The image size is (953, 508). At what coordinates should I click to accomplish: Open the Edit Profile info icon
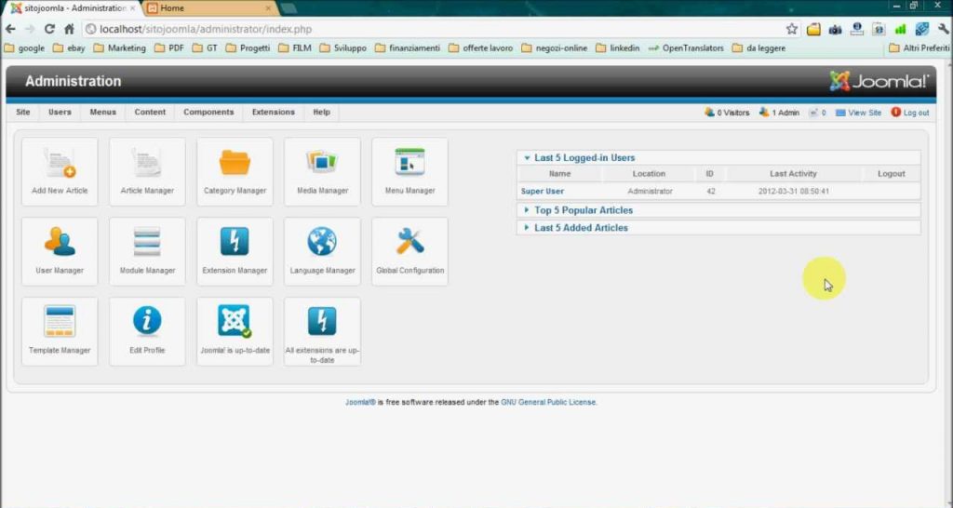[x=147, y=331]
